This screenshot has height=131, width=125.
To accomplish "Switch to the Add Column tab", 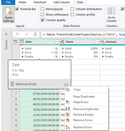I will (x=61, y=2).
